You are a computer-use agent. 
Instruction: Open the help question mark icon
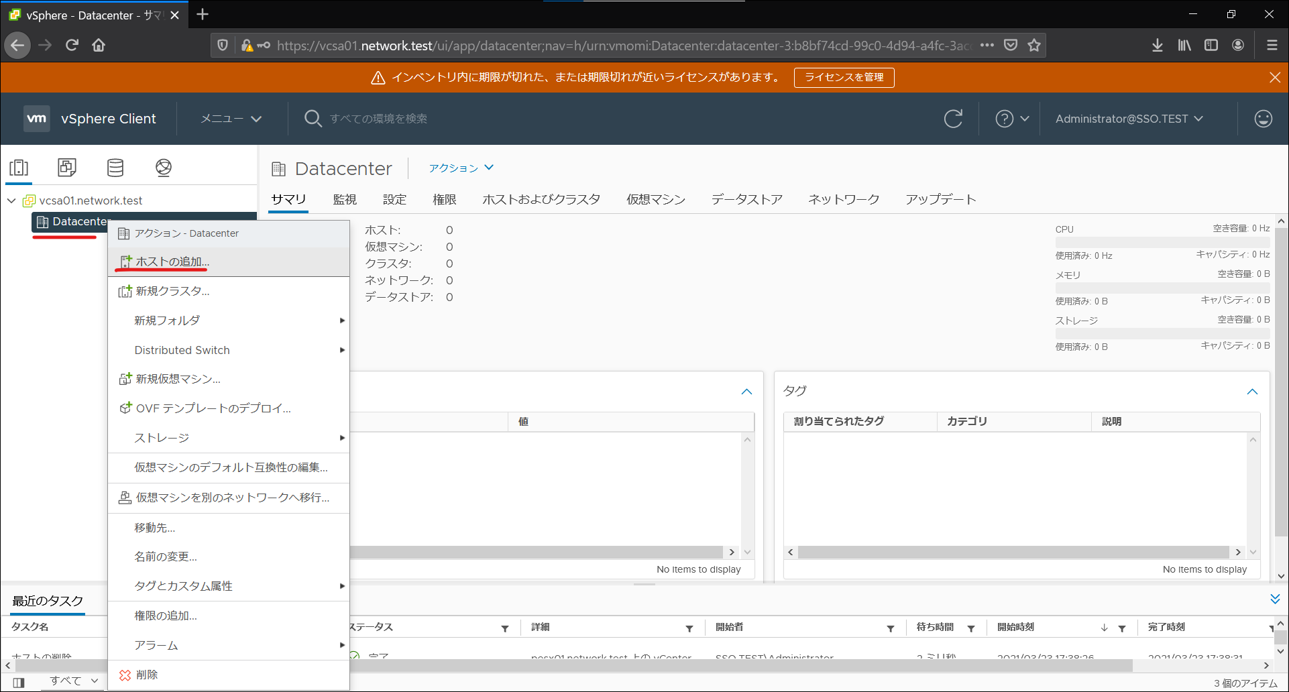[x=1004, y=119]
